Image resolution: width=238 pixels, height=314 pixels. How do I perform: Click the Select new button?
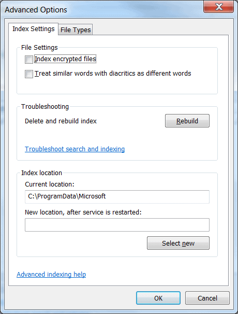tap(178, 243)
